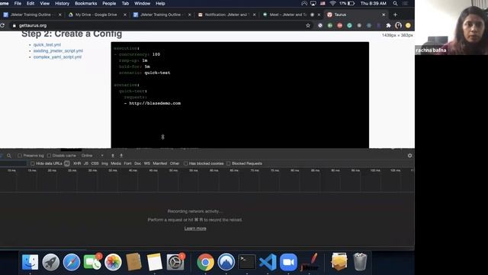Filter network by CSS
The width and height of the screenshot is (488, 275).
pyautogui.click(x=95, y=163)
